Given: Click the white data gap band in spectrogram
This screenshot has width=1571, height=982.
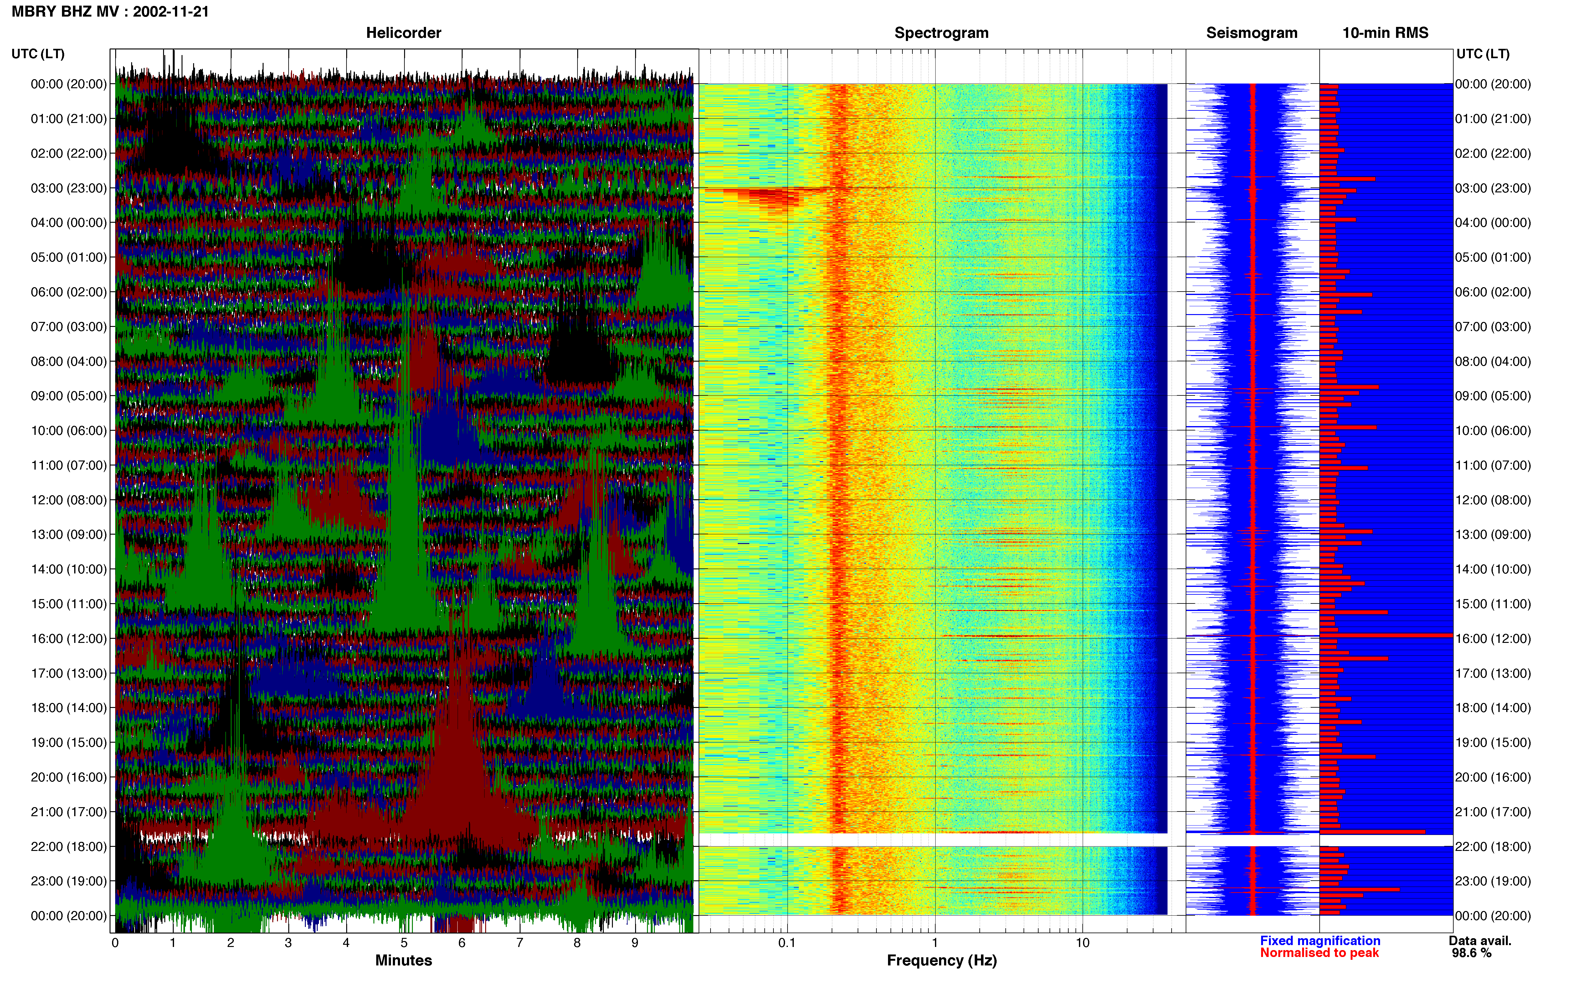Looking at the screenshot, I should click(933, 840).
